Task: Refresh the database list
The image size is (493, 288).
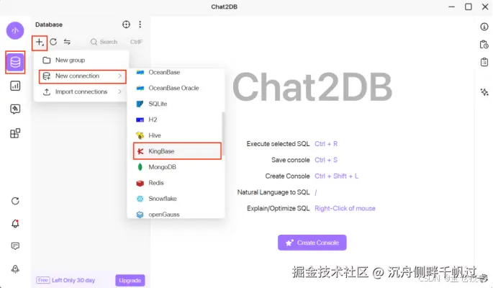Action: pos(53,42)
